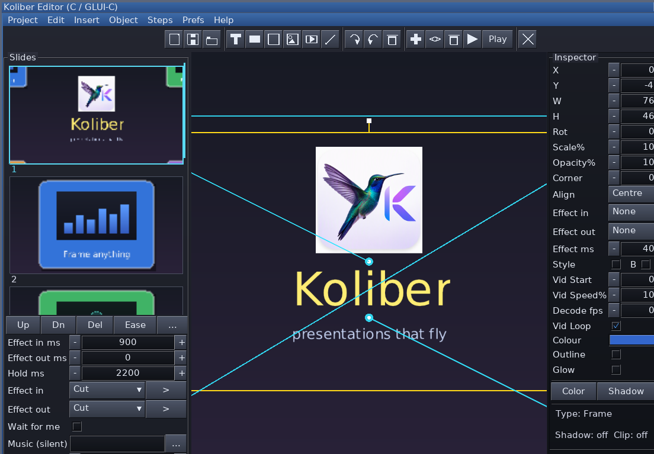Increase 'Effect in ms' 900 with plus
The image size is (654, 454).
click(x=181, y=342)
